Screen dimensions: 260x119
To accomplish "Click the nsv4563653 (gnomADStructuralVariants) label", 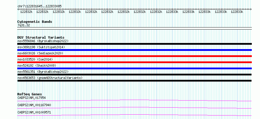I will [50, 78].
